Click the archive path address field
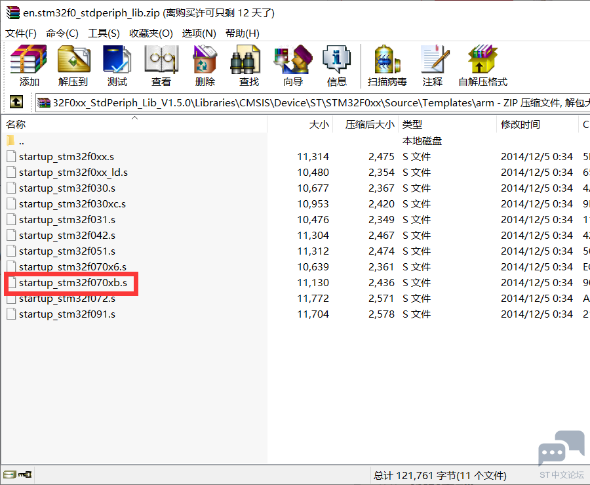Screen dimensions: 590x485 click(313, 102)
